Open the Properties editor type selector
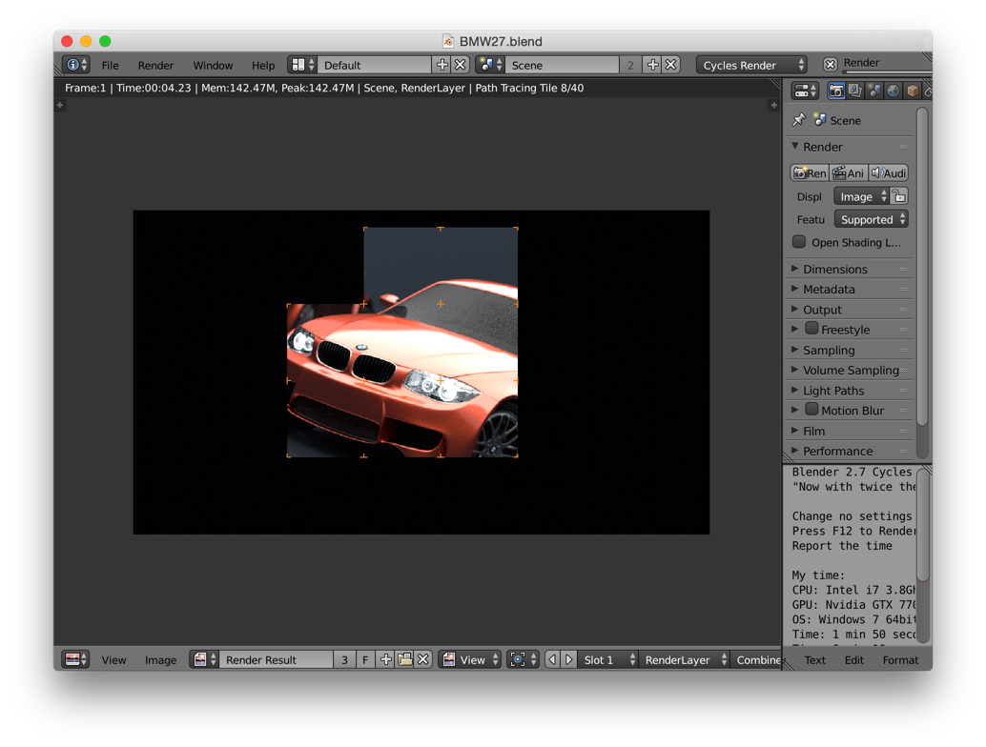The image size is (986, 747). (x=805, y=91)
